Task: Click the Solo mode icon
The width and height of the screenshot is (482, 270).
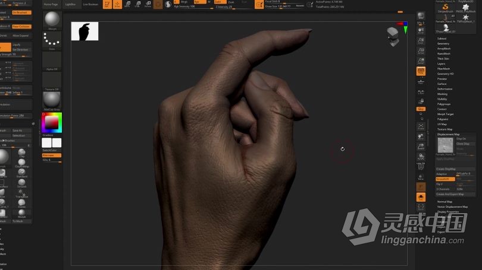Action: click(421, 197)
